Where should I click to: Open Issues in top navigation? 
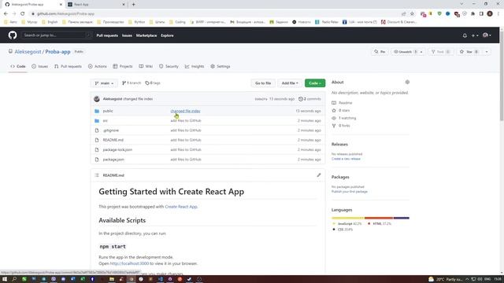click(127, 35)
